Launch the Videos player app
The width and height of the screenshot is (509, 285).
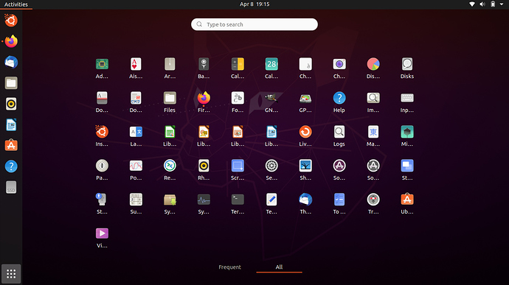coord(102,233)
